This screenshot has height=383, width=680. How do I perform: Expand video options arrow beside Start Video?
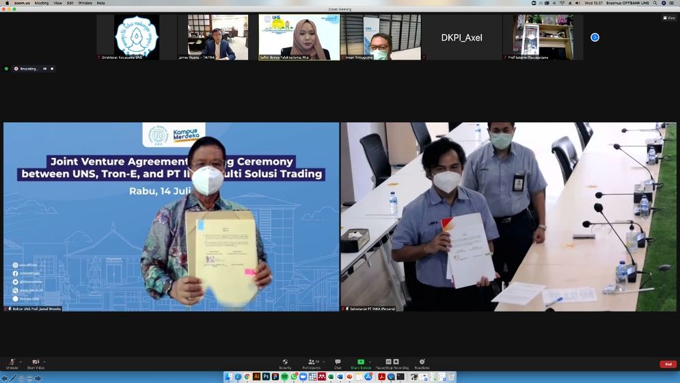tap(45, 361)
